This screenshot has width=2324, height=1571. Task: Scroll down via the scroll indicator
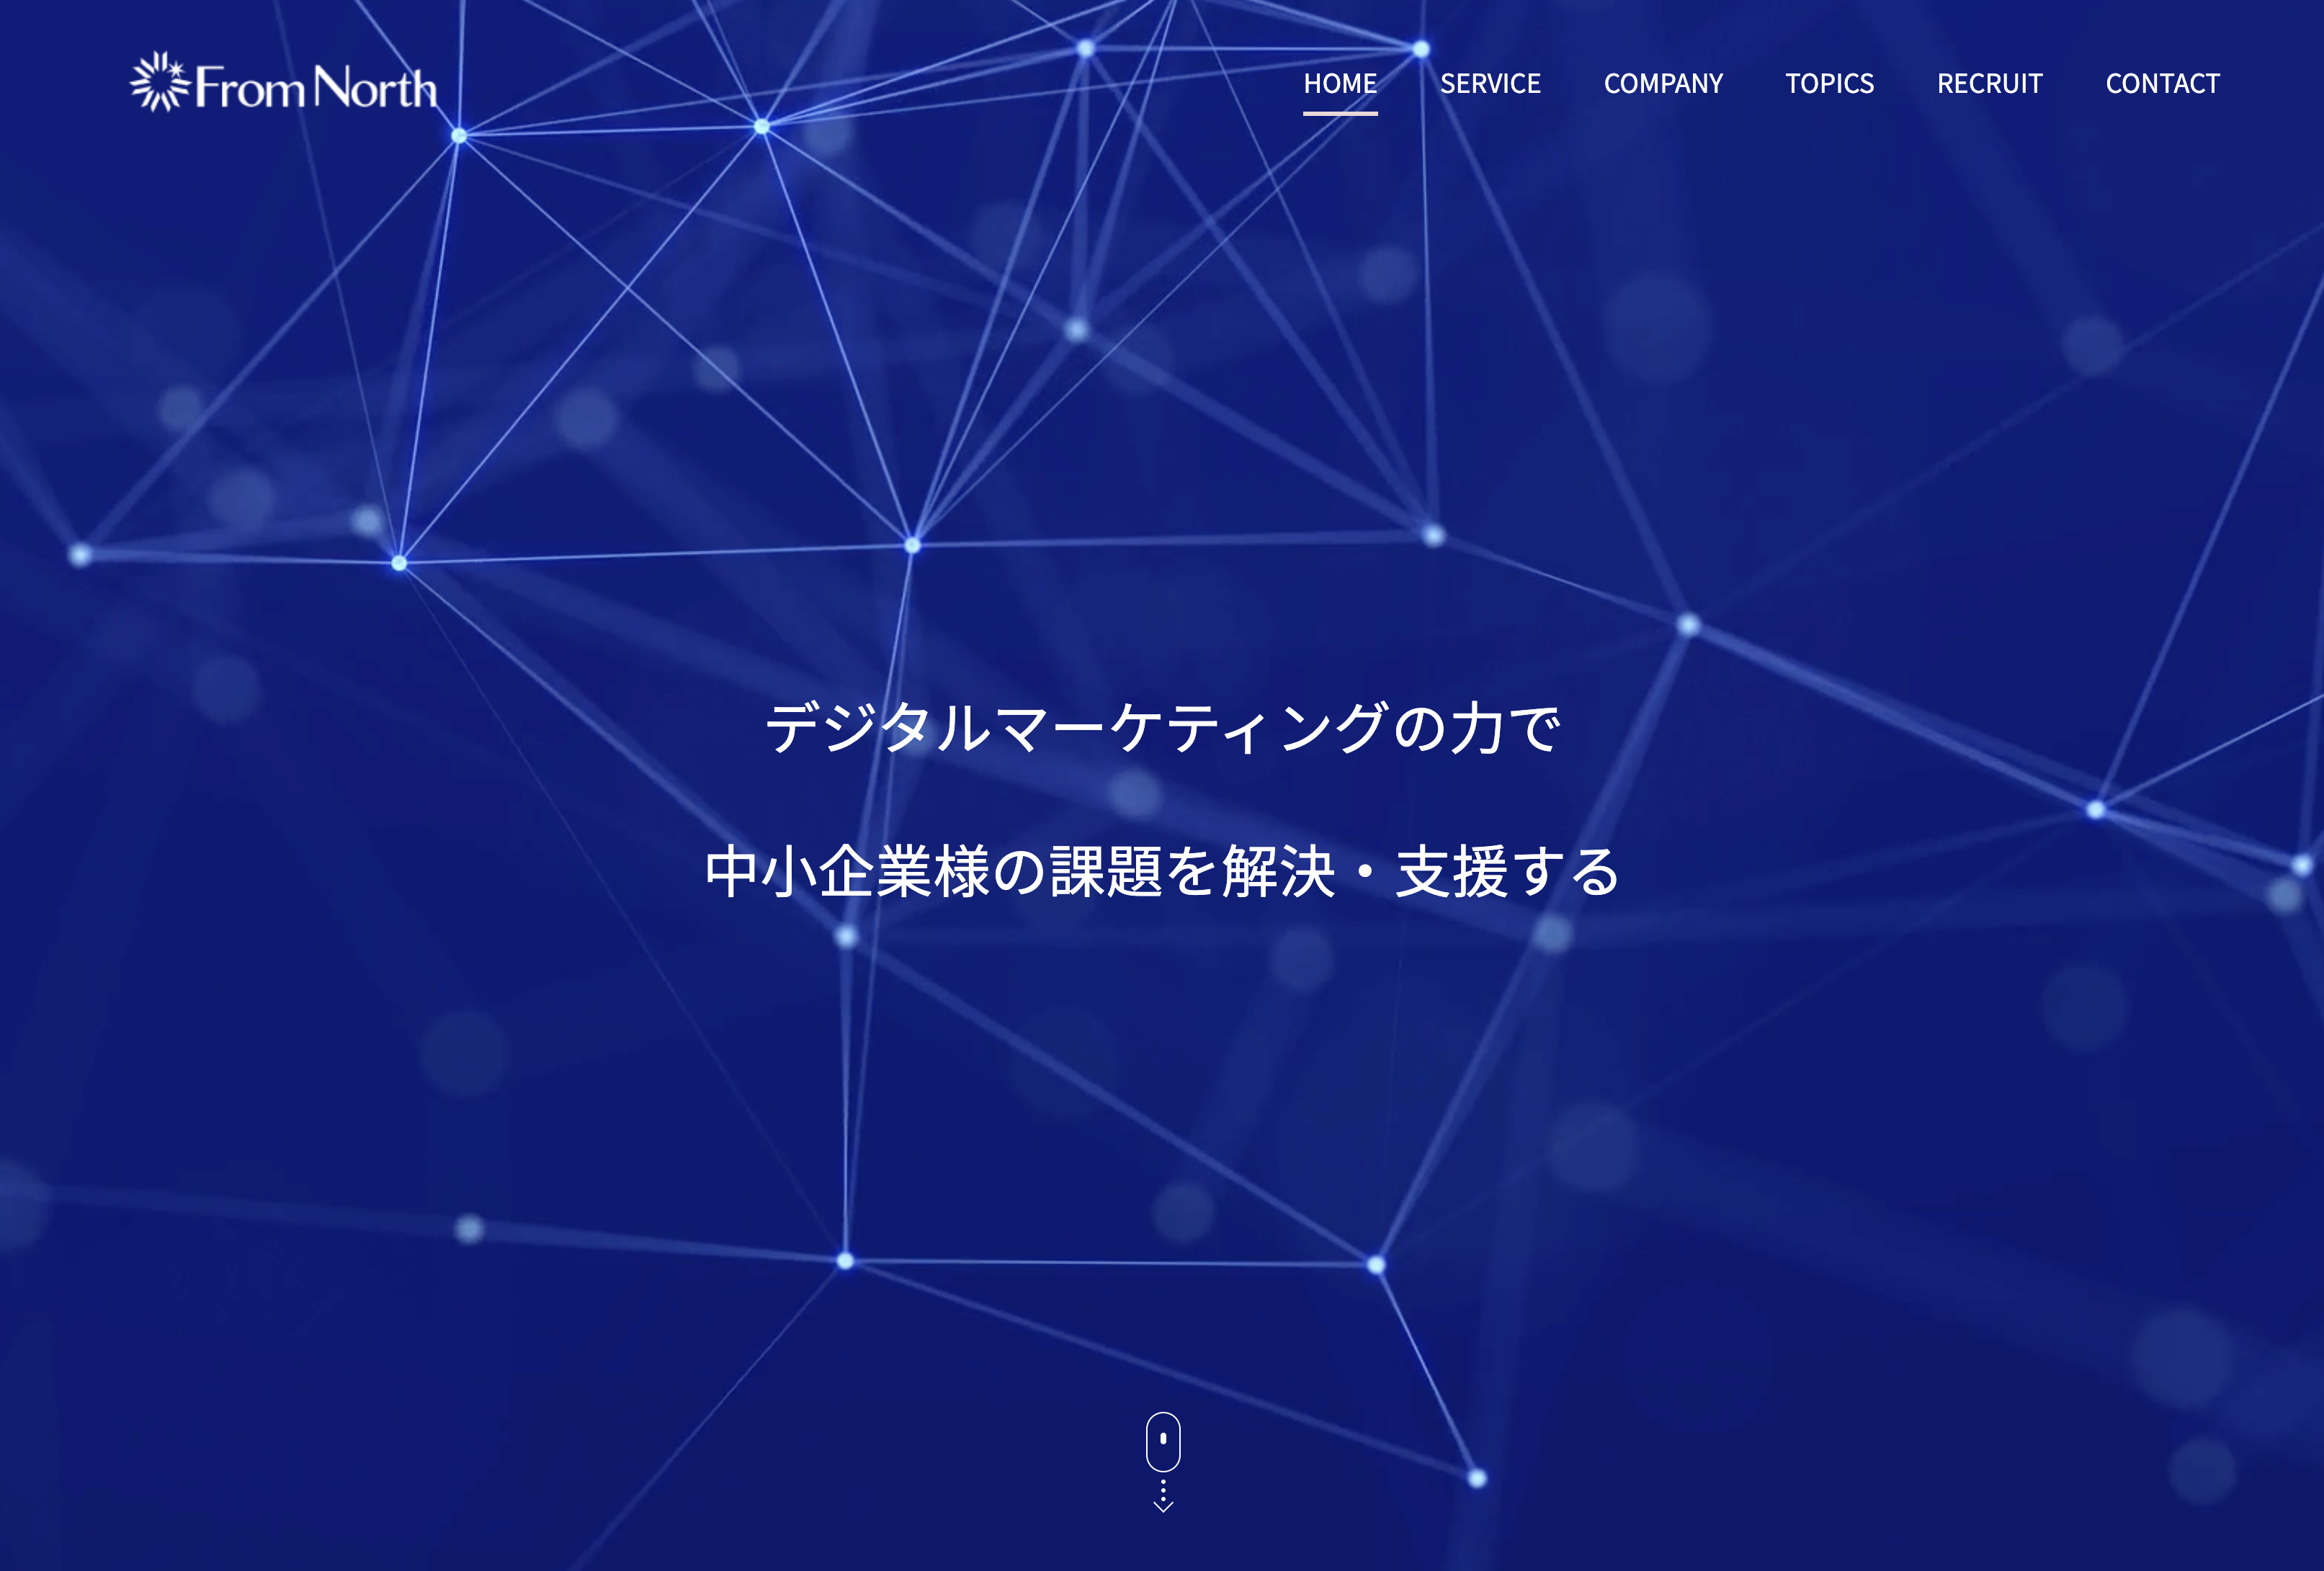[1161, 1462]
